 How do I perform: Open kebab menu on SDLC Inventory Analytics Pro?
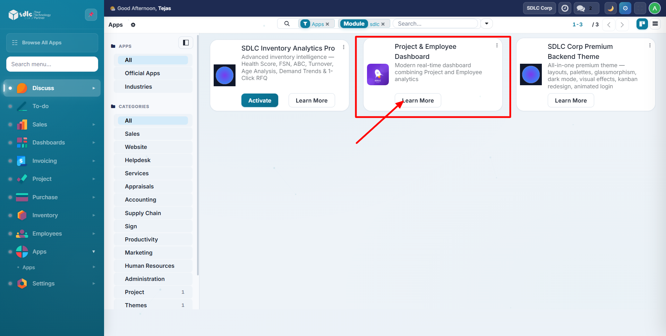click(x=343, y=47)
